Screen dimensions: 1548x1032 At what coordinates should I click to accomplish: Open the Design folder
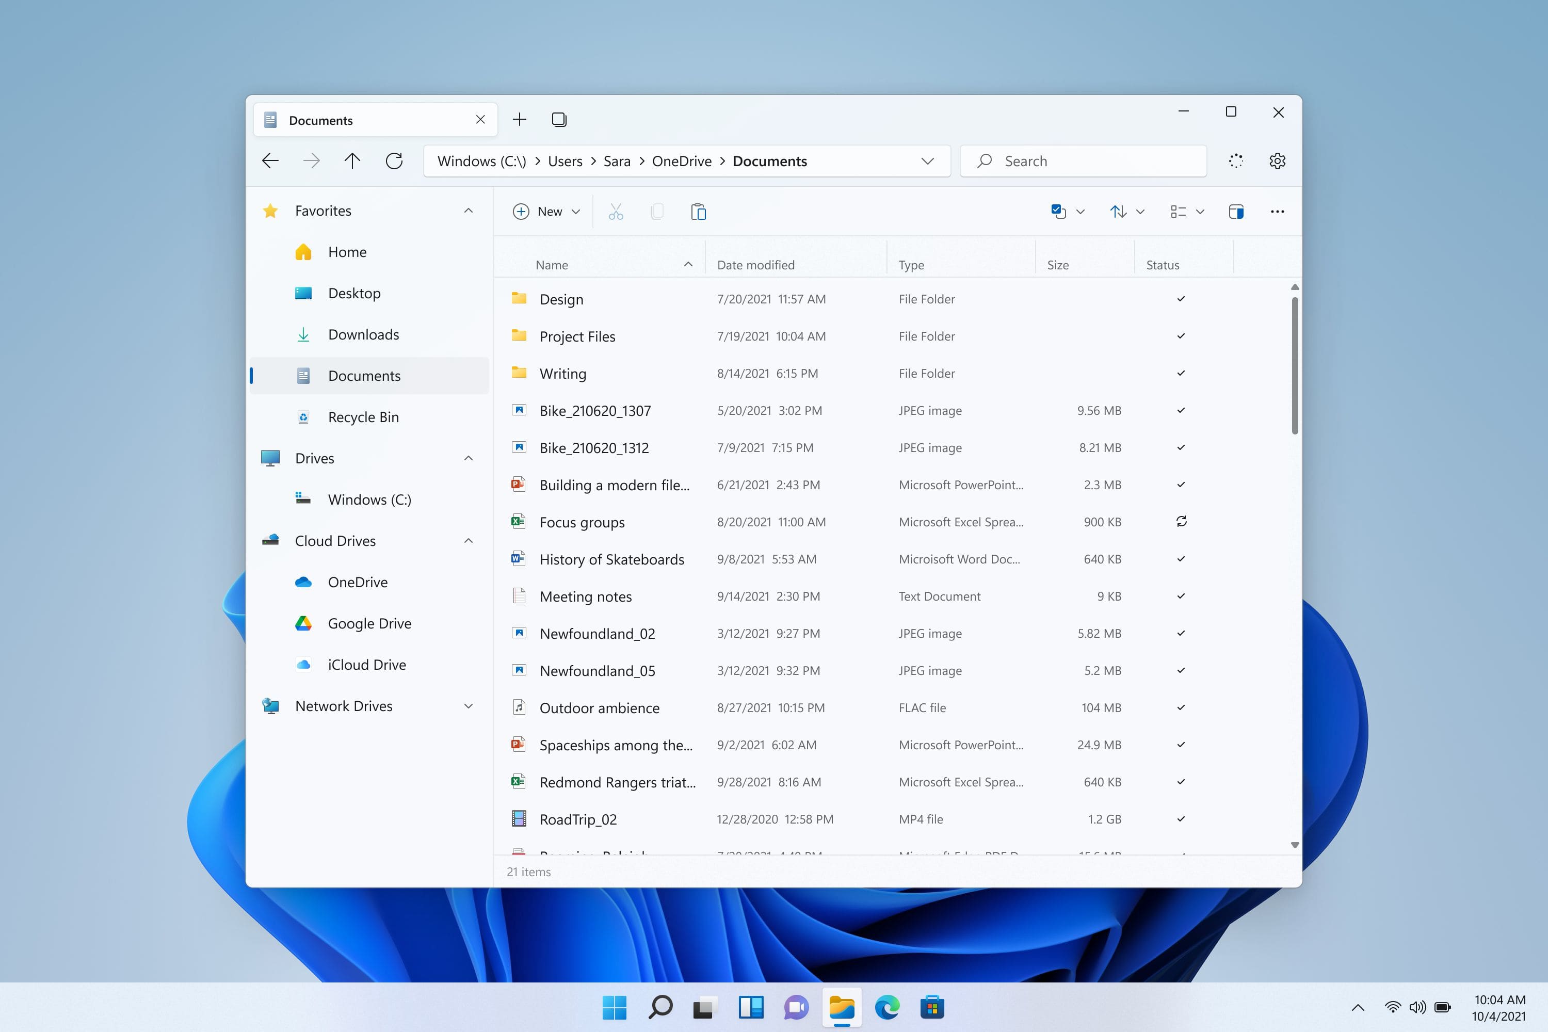[561, 298]
